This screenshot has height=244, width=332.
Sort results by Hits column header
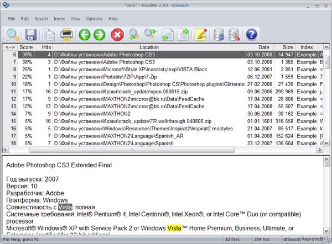[x=43, y=47]
